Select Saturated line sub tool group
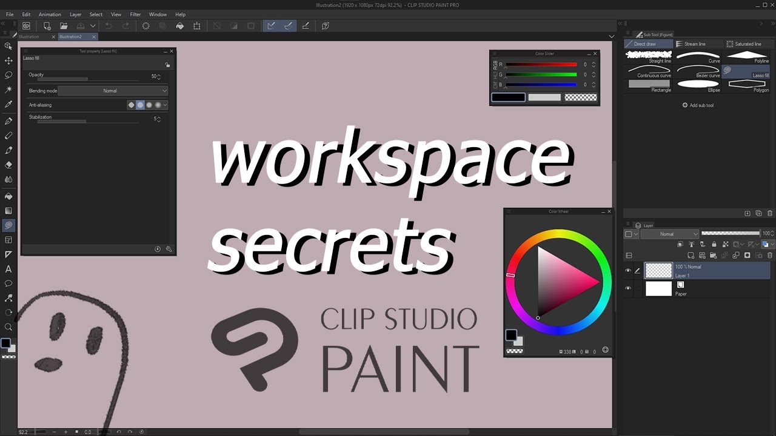 click(x=749, y=44)
